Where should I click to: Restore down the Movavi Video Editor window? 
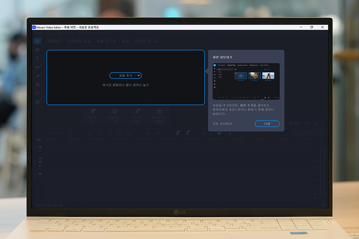(x=312, y=27)
